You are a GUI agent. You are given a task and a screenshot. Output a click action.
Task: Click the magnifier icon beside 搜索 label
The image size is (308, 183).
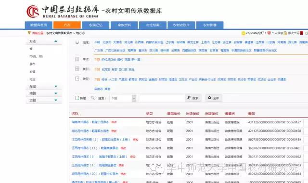[93, 97]
